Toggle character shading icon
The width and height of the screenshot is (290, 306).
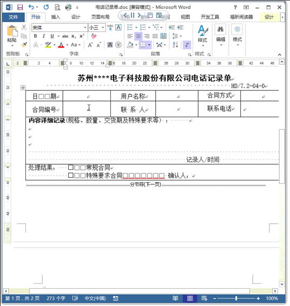pyautogui.click(x=110, y=45)
